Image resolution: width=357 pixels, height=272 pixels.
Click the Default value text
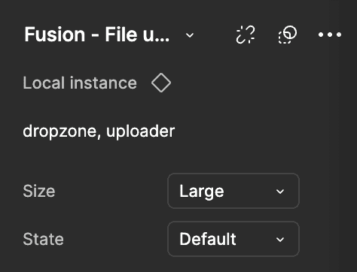coord(208,239)
